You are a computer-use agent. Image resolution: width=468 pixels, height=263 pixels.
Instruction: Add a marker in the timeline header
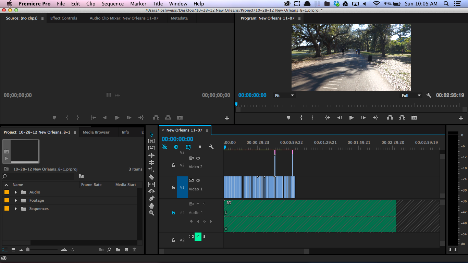click(x=200, y=147)
